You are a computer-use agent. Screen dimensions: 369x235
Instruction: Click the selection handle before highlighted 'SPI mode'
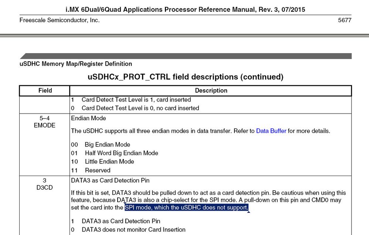(x=125, y=203)
